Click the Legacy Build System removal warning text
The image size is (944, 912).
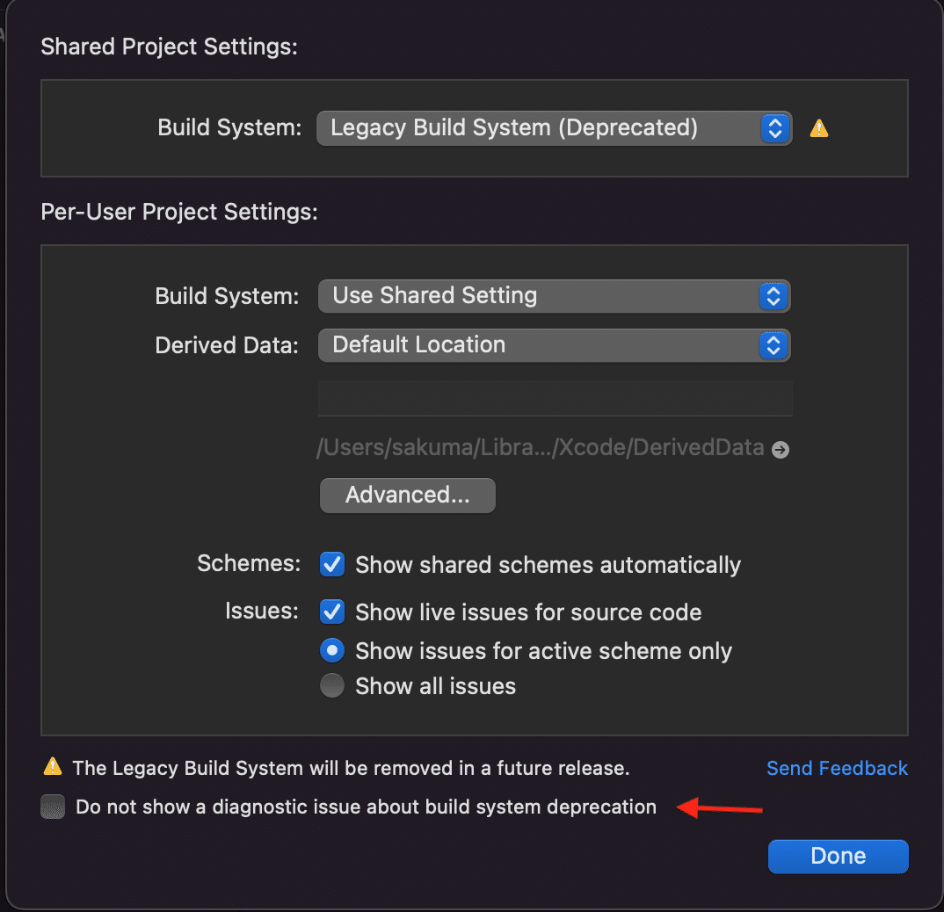tap(351, 768)
